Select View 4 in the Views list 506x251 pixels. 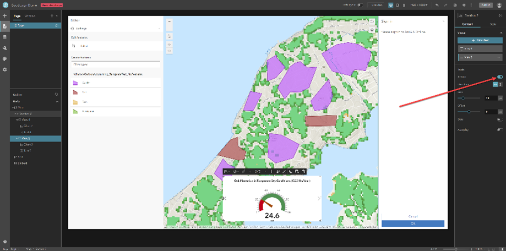coord(480,49)
